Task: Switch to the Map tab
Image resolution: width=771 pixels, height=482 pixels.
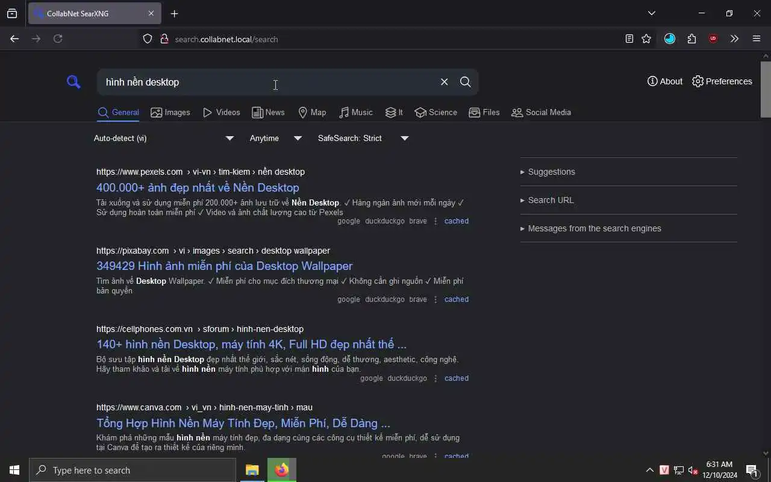Action: point(312,112)
